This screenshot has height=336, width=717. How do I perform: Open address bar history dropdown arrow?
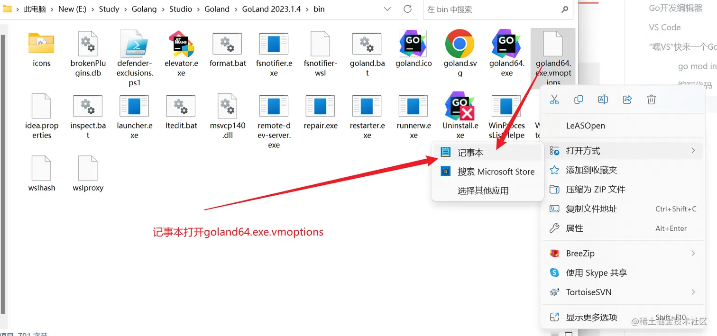pos(387,9)
